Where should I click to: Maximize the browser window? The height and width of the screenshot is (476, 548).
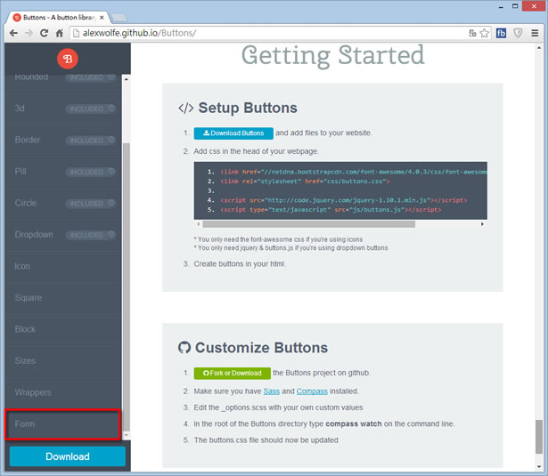click(x=515, y=6)
